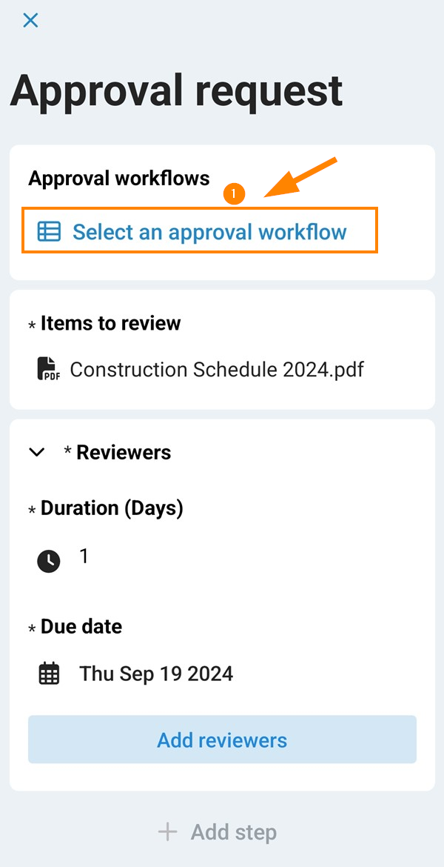
Task: Click the Reviewers section heading
Action: coord(124,452)
